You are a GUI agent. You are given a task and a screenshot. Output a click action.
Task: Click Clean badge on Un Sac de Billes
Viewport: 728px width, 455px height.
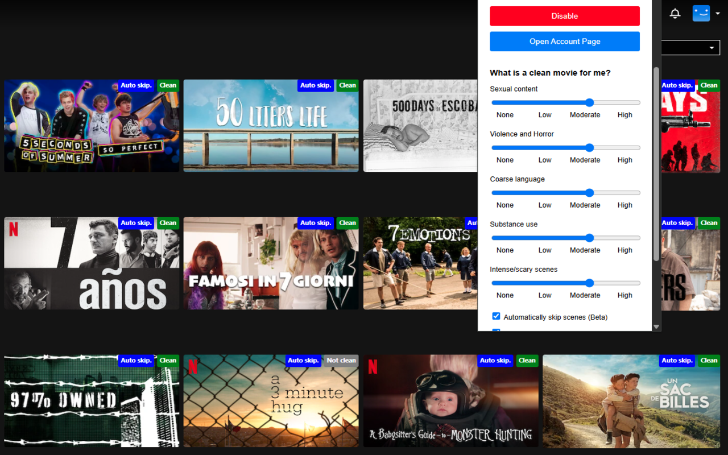click(709, 361)
